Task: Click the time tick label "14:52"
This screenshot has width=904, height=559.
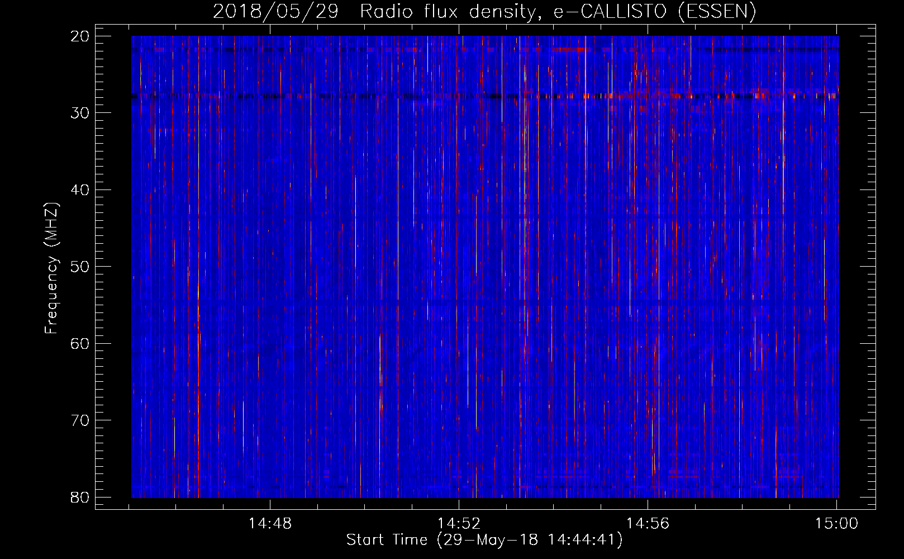Action: tap(459, 524)
